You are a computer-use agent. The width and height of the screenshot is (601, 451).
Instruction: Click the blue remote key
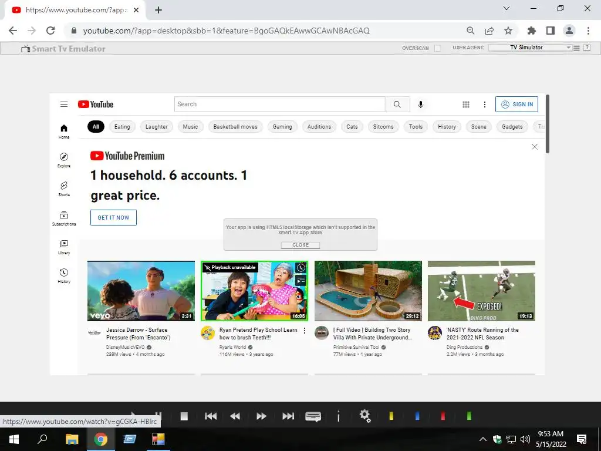(417, 416)
